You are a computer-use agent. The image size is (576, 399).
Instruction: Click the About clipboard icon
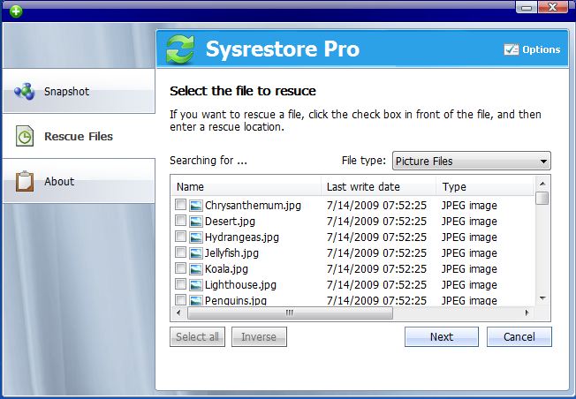[x=25, y=181]
